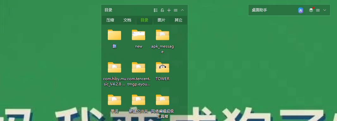This screenshot has height=121, width=337.
Task: Collapse the 目录 panel with up chevron
Action: click(182, 10)
